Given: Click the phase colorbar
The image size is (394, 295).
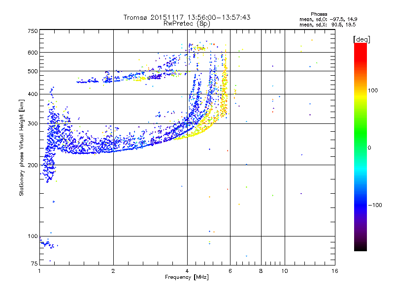Looking at the screenshot, I should pyautogui.click(x=361, y=147).
